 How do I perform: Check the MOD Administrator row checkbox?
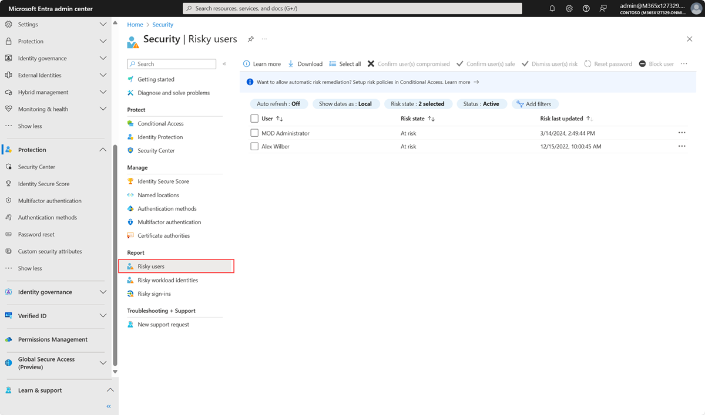(x=254, y=133)
